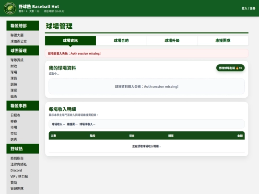The image size is (259, 194).
Task: Click the 球場淨收入 summary value
Action: (87, 124)
